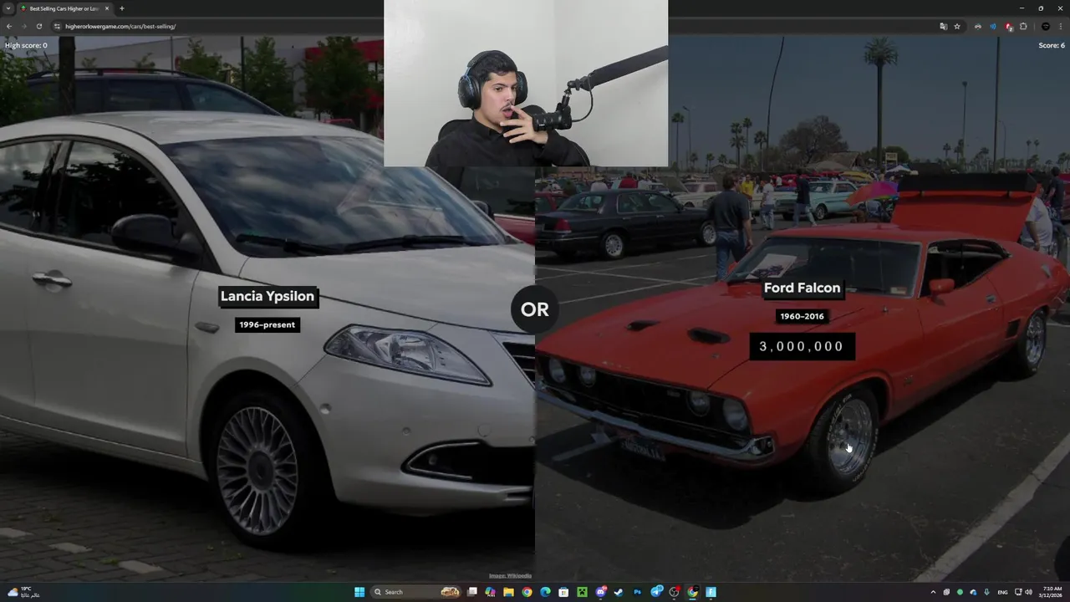
Task: Open Task View from the taskbar
Action: tap(472, 592)
